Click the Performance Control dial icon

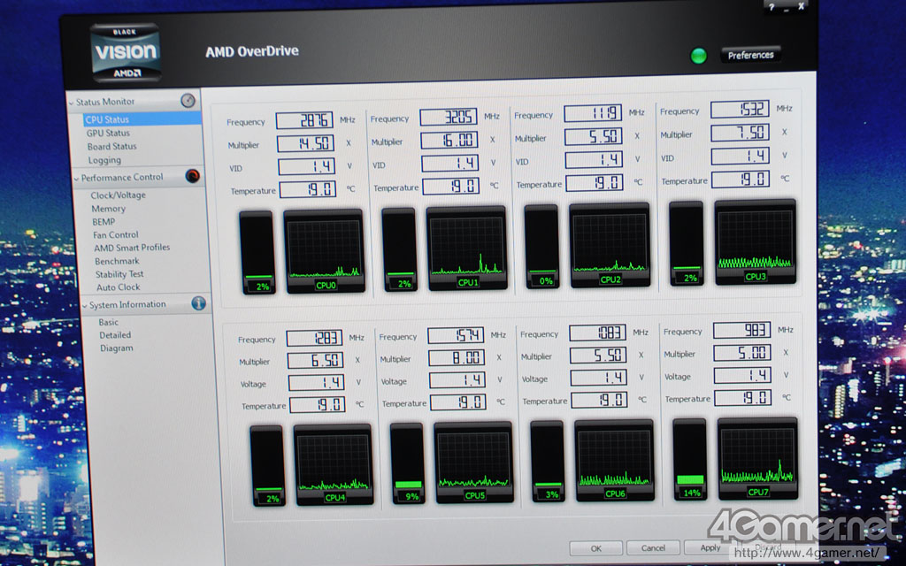192,177
